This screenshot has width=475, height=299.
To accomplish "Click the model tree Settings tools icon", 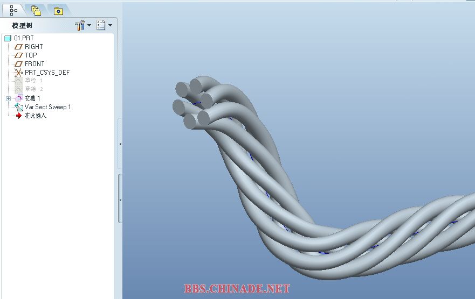I will pyautogui.click(x=80, y=25).
